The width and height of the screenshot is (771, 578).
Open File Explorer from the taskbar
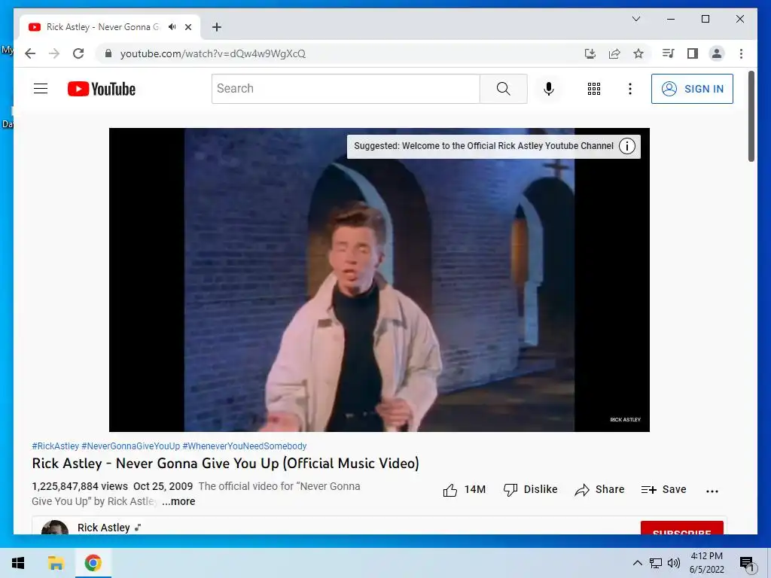56,563
